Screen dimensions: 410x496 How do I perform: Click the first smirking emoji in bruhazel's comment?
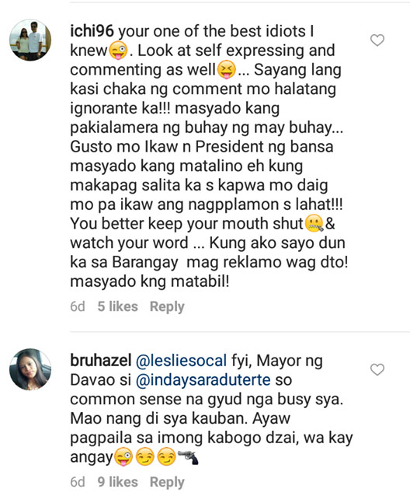tap(144, 457)
